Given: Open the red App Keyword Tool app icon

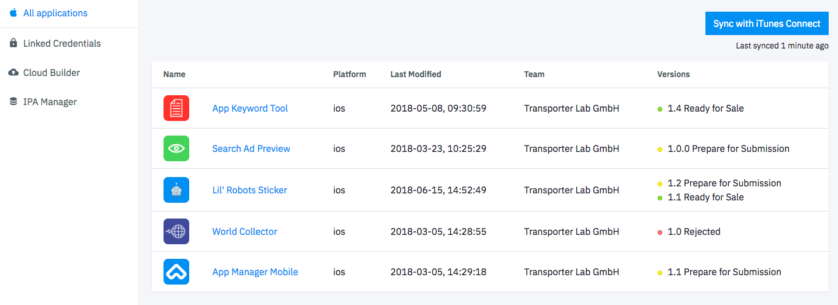Looking at the screenshot, I should (176, 108).
